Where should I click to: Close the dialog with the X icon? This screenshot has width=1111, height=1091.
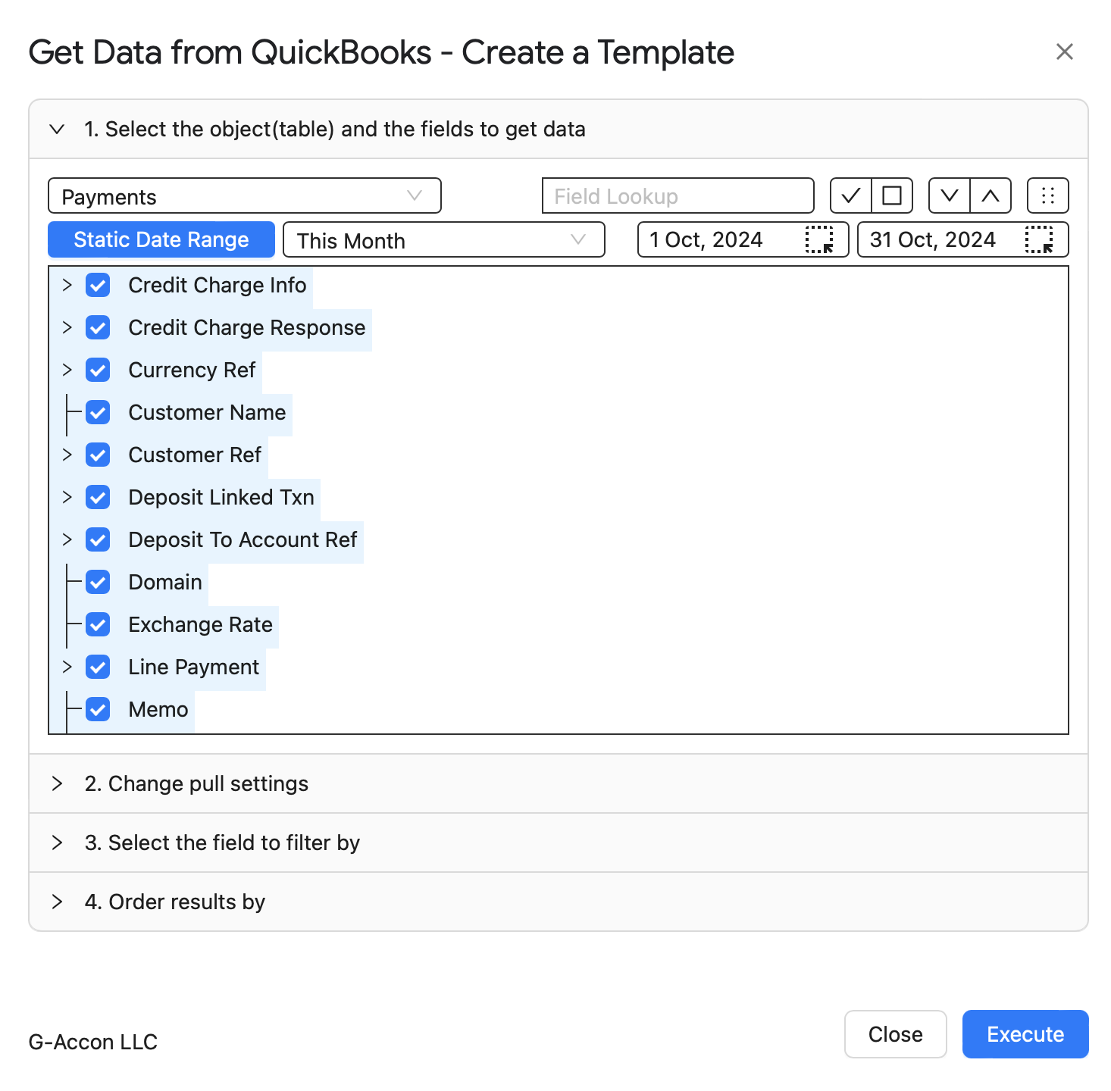pyautogui.click(x=1064, y=52)
